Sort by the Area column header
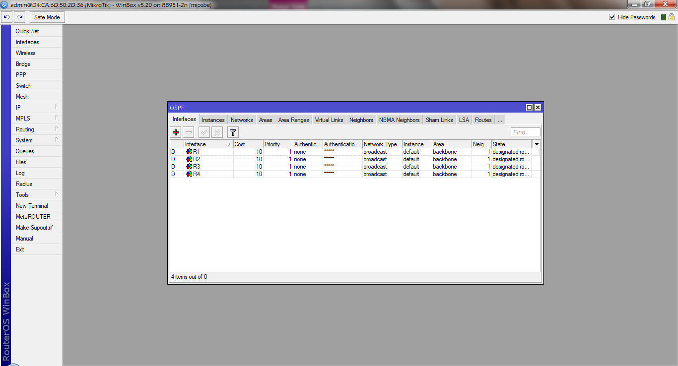This screenshot has height=366, width=678. coord(452,144)
